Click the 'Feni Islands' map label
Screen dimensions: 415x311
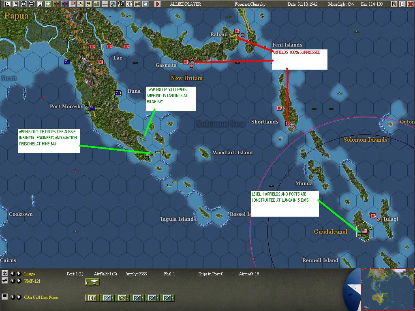[287, 45]
